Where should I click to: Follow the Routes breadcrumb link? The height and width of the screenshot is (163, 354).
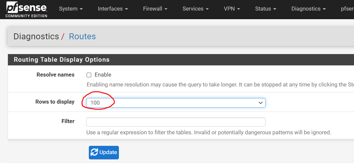(x=83, y=37)
